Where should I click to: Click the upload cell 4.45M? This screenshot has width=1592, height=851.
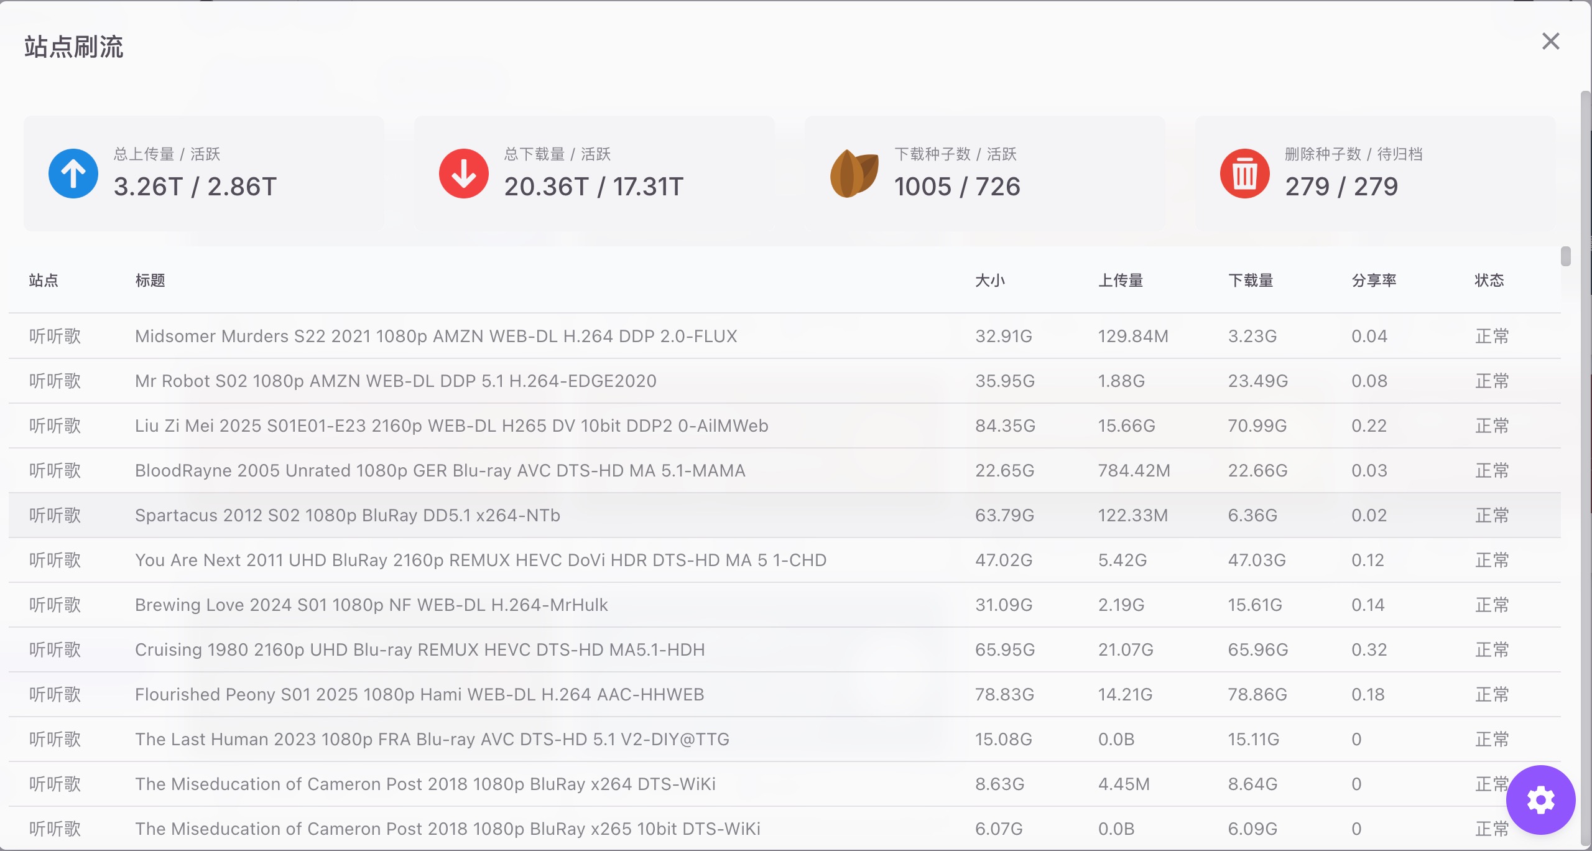[x=1124, y=784]
